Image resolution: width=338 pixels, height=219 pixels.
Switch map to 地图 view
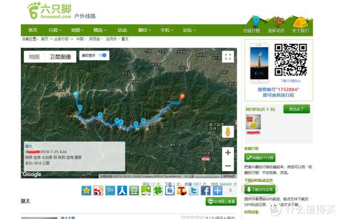coord(34,57)
